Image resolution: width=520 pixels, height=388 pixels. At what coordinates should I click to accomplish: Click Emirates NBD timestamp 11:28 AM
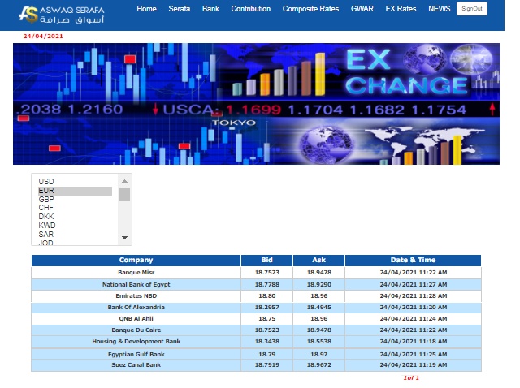[x=414, y=296]
